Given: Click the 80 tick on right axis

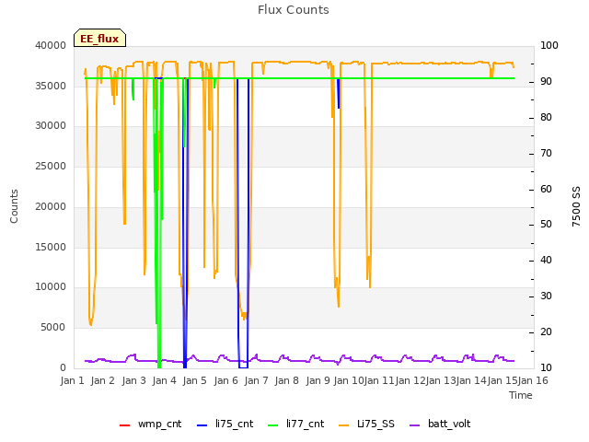Looking at the screenshot, I should tap(546, 117).
